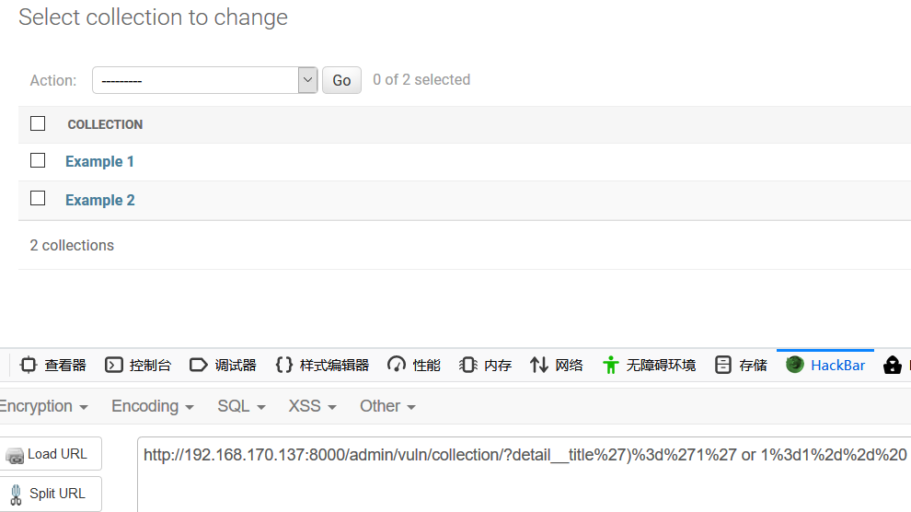Open the Console (控制台) icon
This screenshot has height=512, width=911.
114,365
